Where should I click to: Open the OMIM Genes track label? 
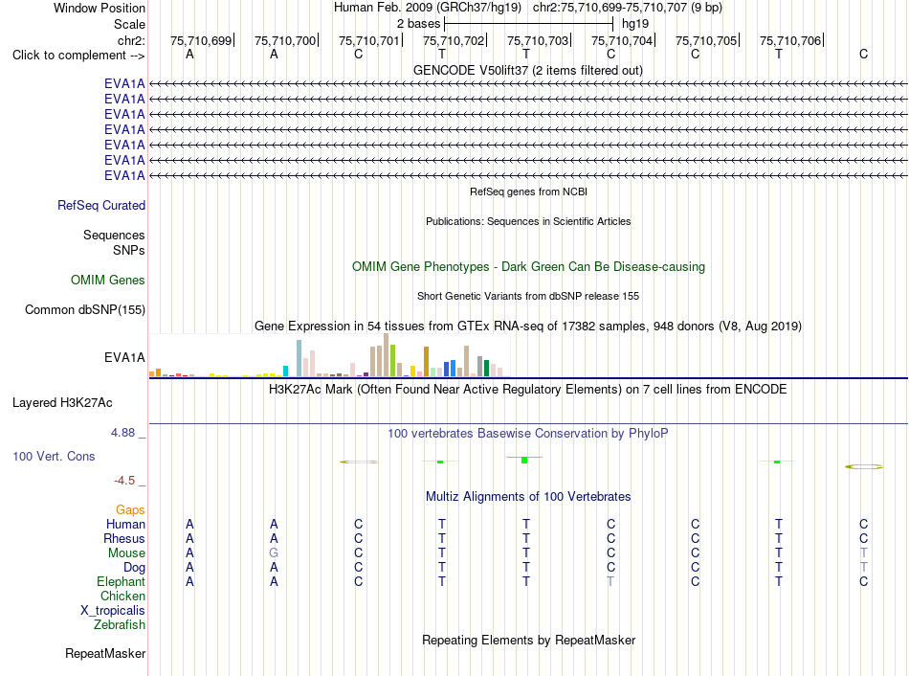(x=108, y=281)
